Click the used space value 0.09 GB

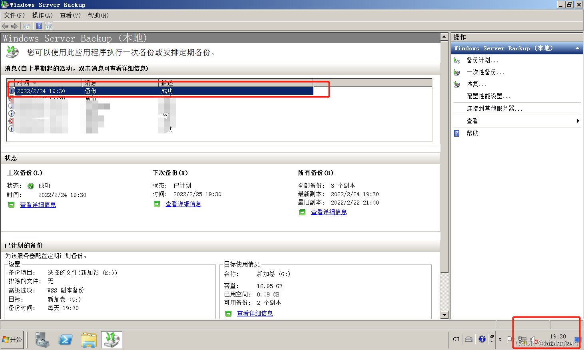pyautogui.click(x=268, y=295)
